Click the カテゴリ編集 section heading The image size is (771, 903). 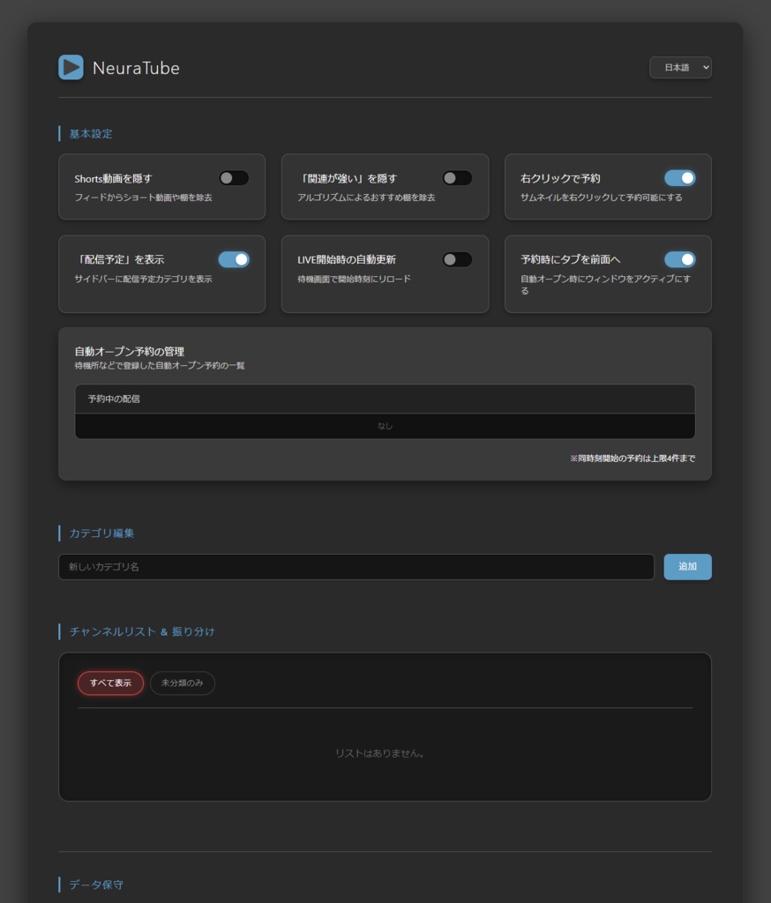pyautogui.click(x=101, y=534)
